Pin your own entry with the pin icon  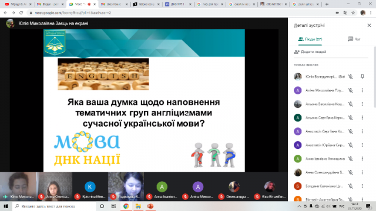click(x=362, y=77)
